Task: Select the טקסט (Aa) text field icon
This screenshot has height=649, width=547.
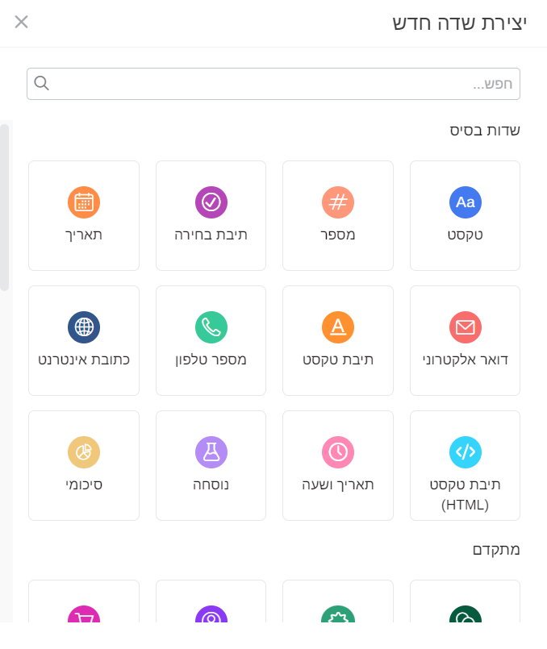Action: click(x=465, y=202)
